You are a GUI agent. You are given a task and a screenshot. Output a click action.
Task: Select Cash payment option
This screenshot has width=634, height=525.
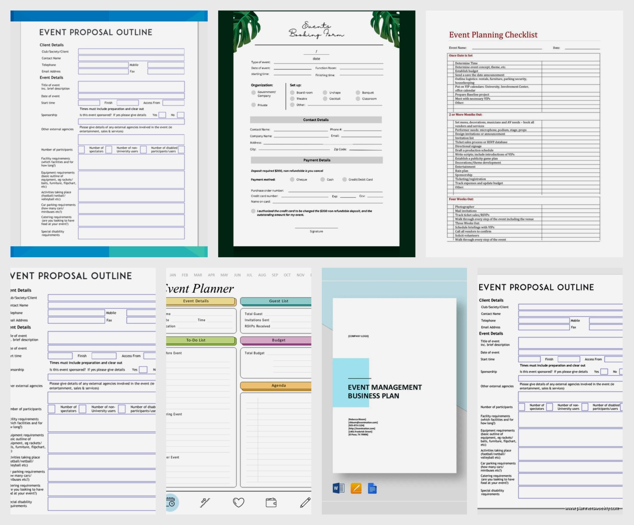pos(322,179)
